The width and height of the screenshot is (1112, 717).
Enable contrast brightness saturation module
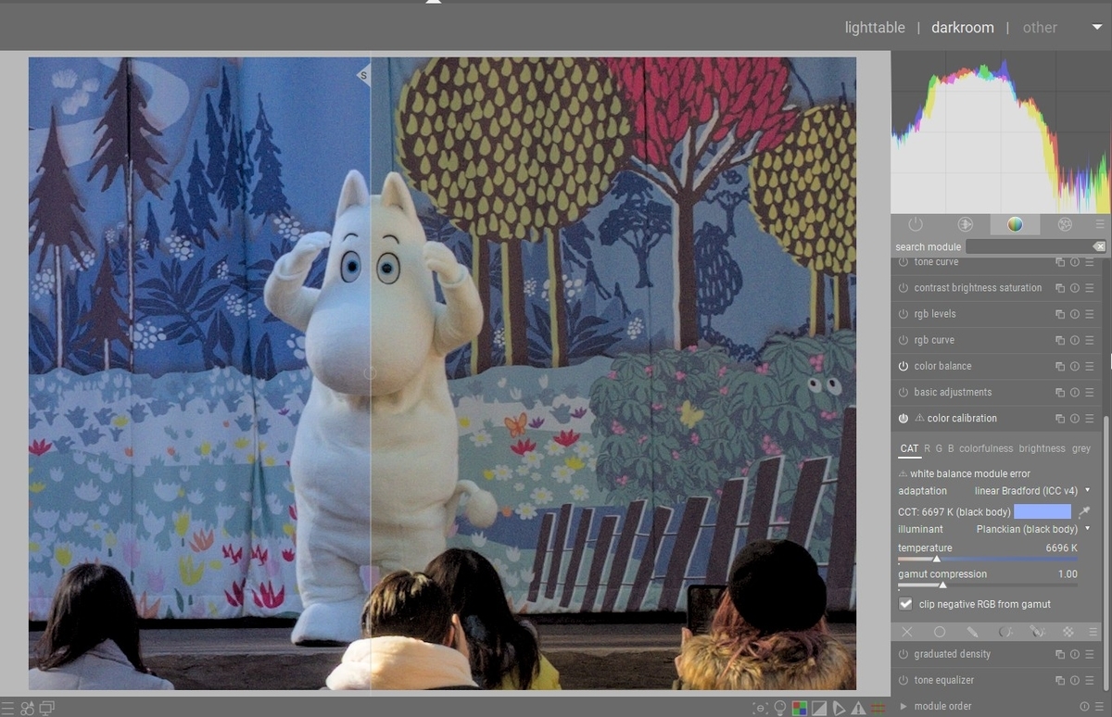pos(903,288)
